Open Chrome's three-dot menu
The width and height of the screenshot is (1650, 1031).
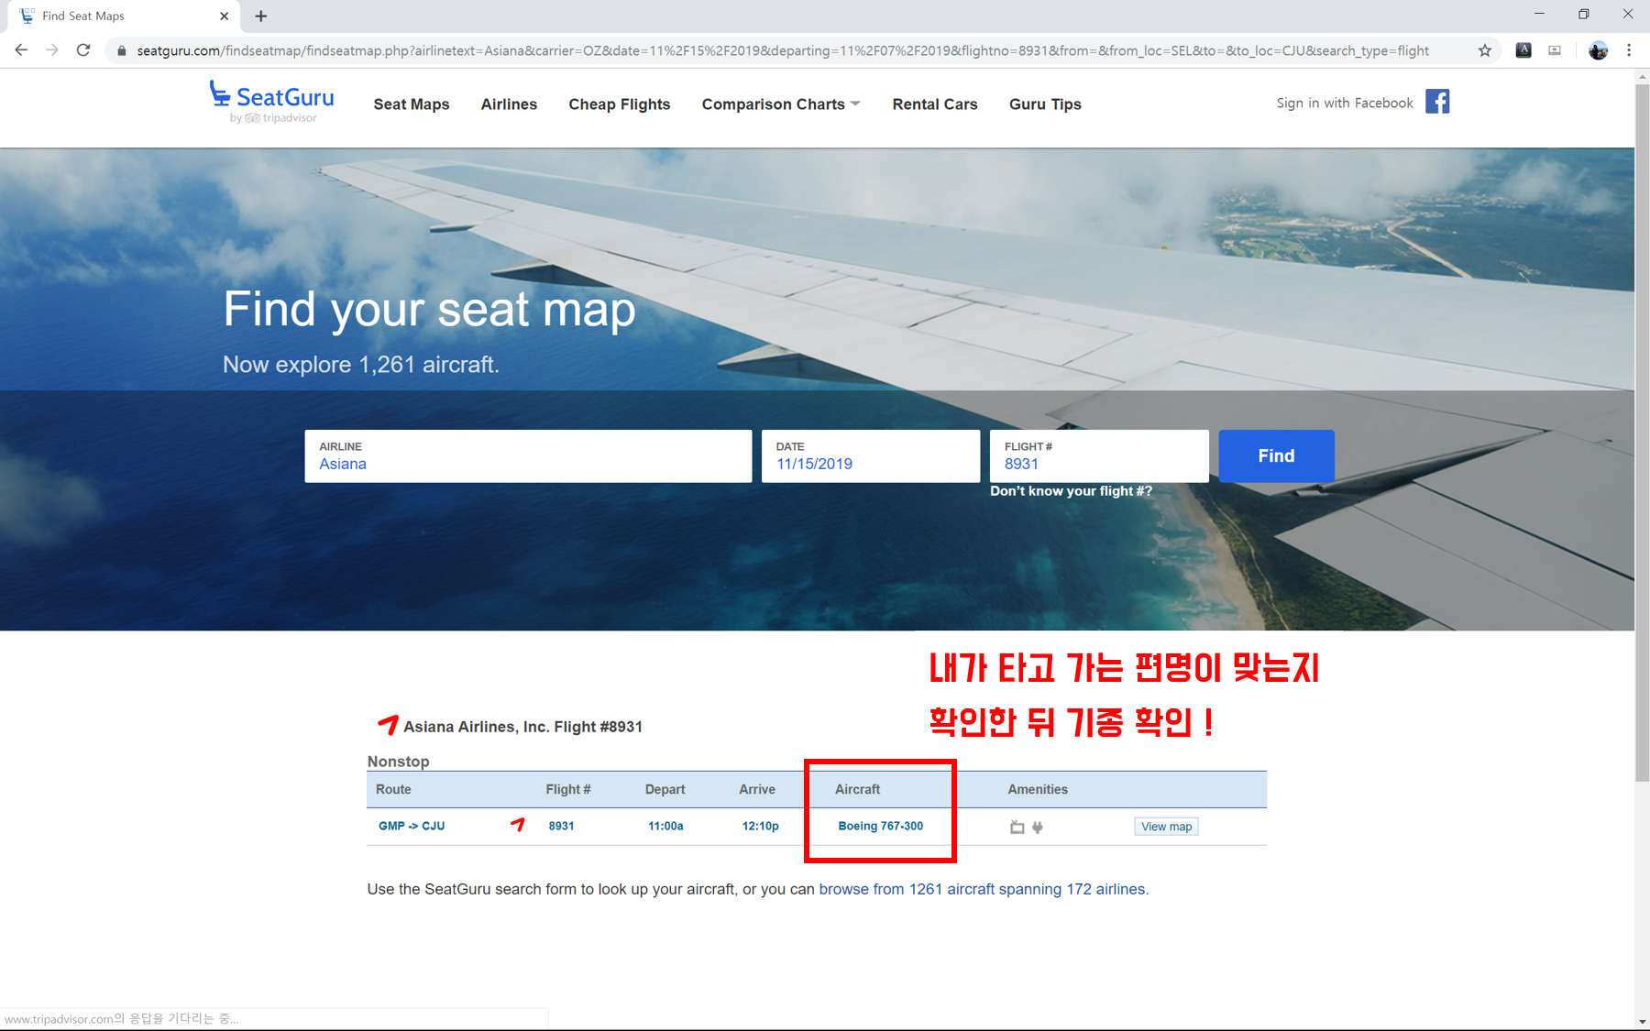[x=1629, y=50]
